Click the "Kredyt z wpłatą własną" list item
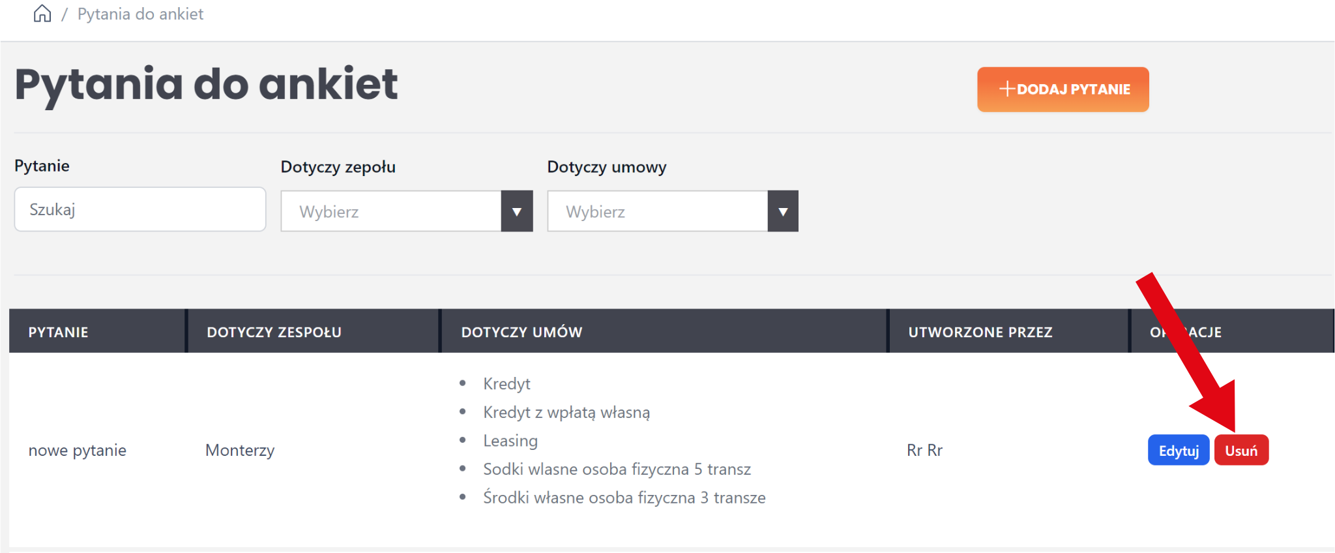Viewport: 1335px width, 553px height. click(566, 412)
